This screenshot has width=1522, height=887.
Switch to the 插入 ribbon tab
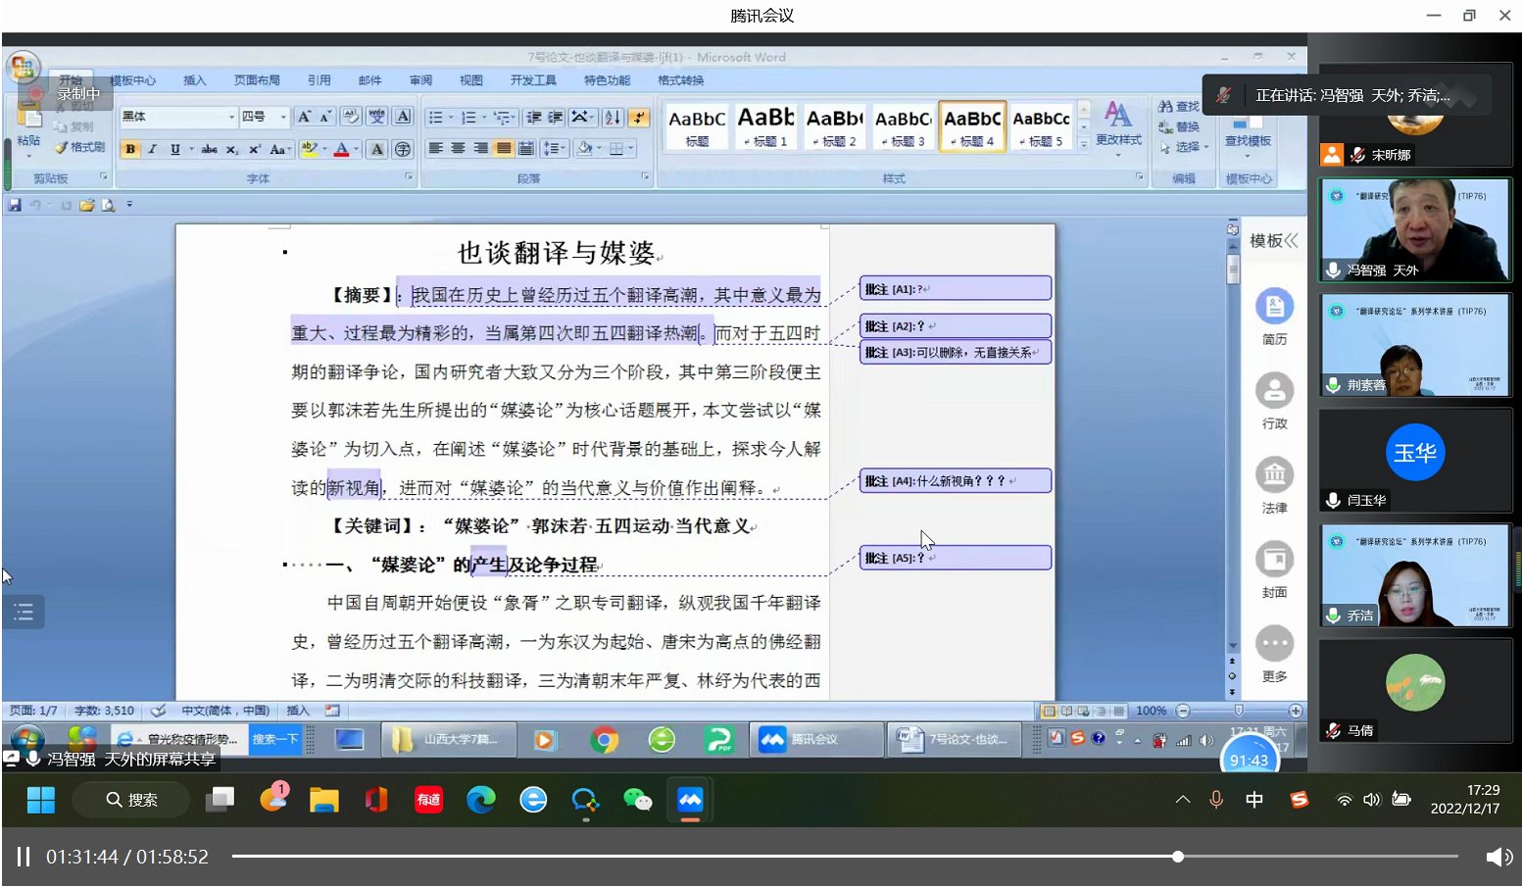[194, 80]
